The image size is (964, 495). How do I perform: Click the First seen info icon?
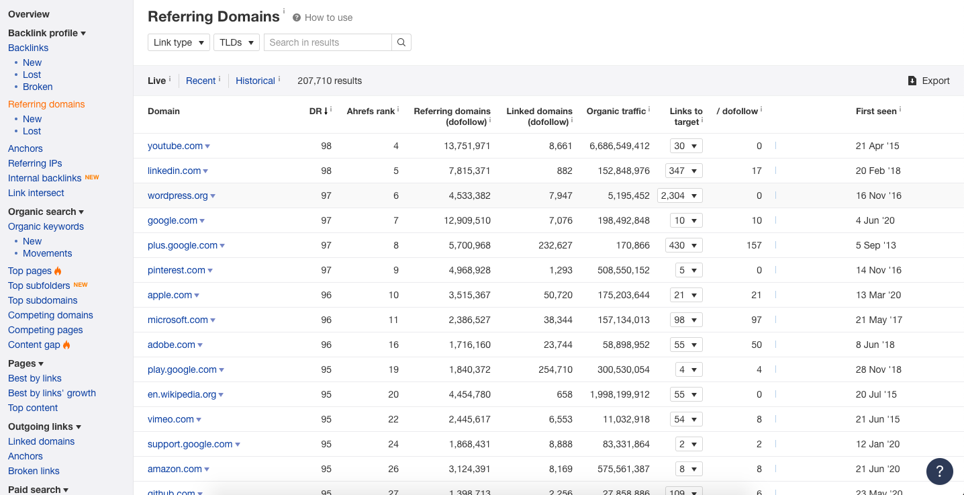click(900, 109)
